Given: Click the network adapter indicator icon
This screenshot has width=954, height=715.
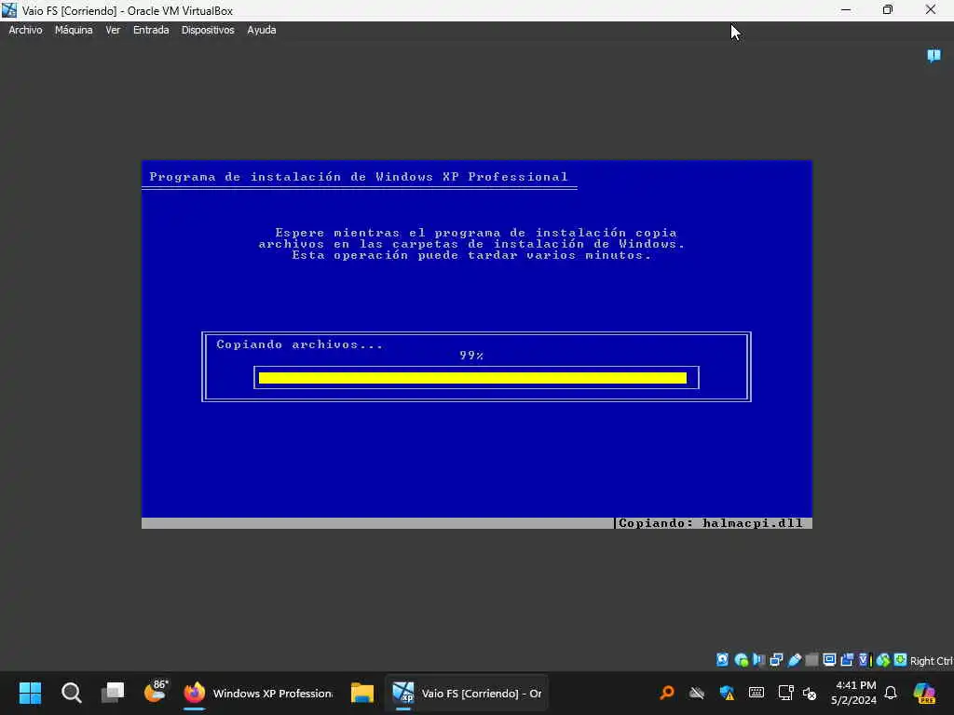Looking at the screenshot, I should tap(776, 660).
